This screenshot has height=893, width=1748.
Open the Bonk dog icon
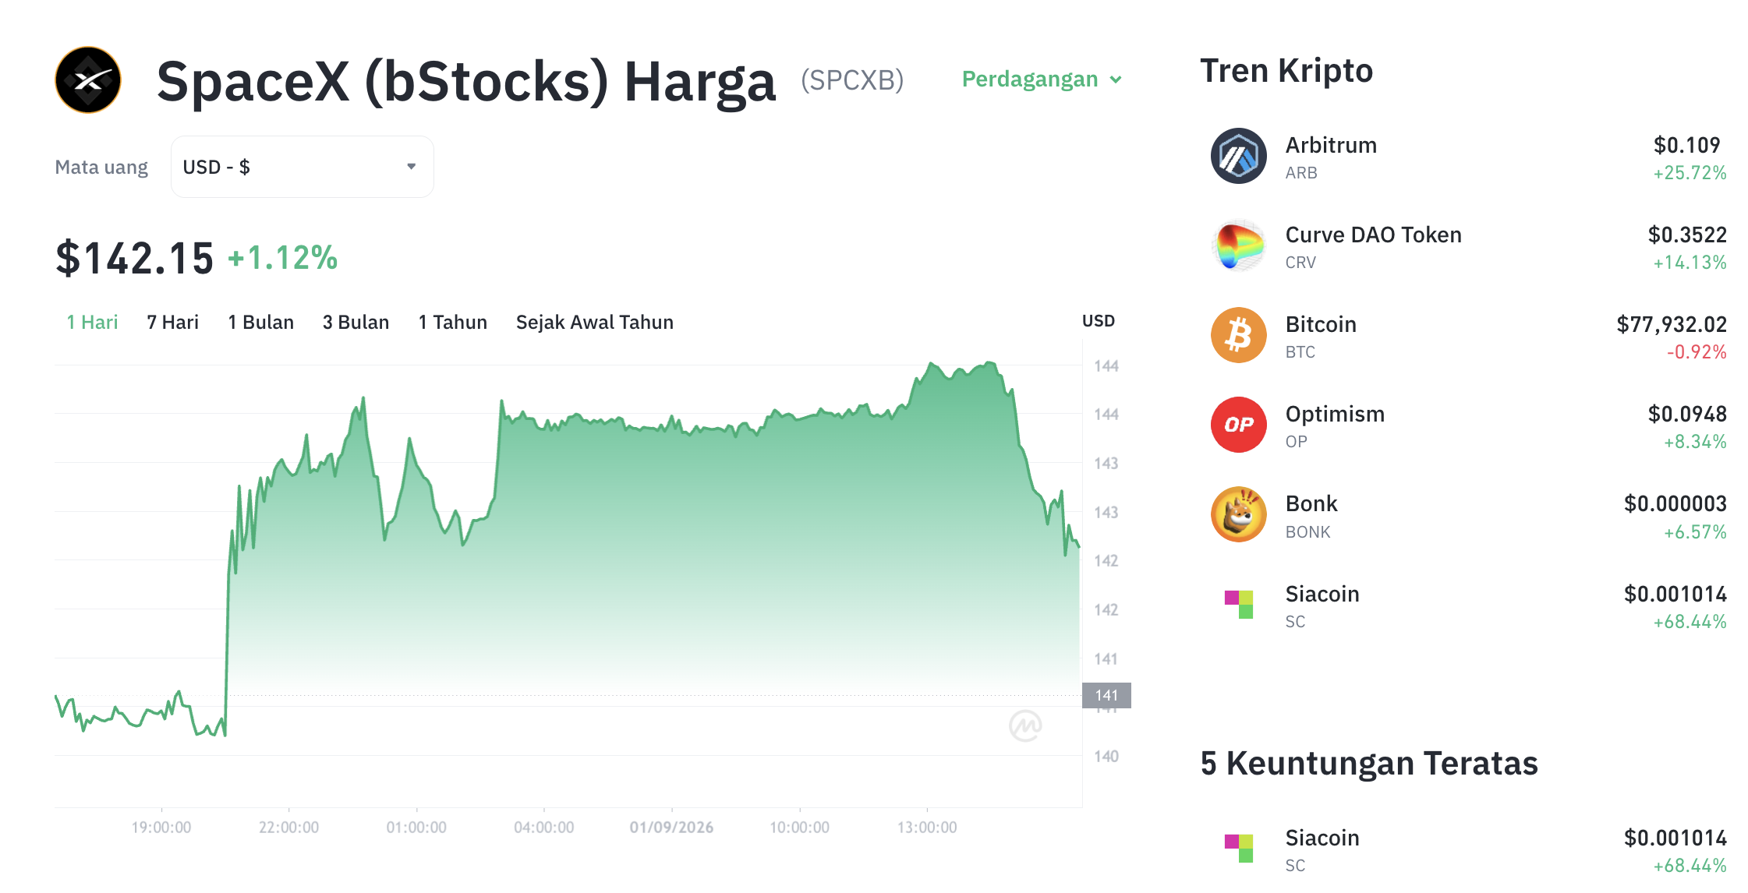point(1238,515)
